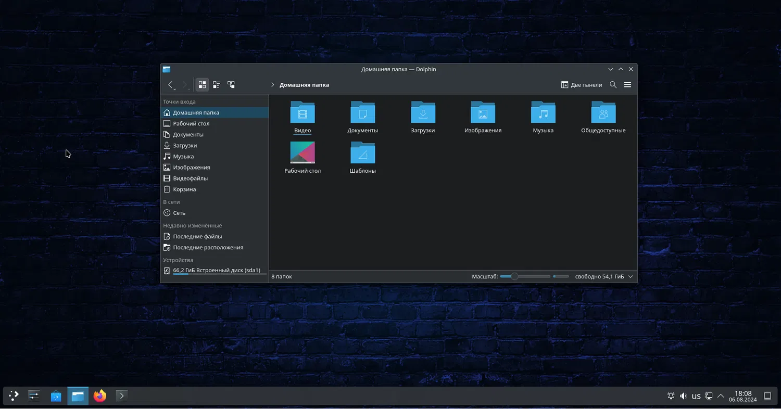Adjust the Масштаб zoom slider
This screenshot has width=781, height=409.
(514, 277)
